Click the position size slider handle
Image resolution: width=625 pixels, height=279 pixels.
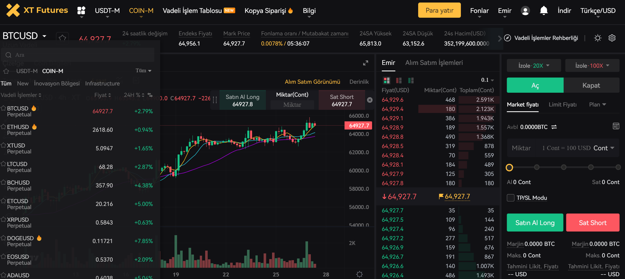pyautogui.click(x=509, y=167)
